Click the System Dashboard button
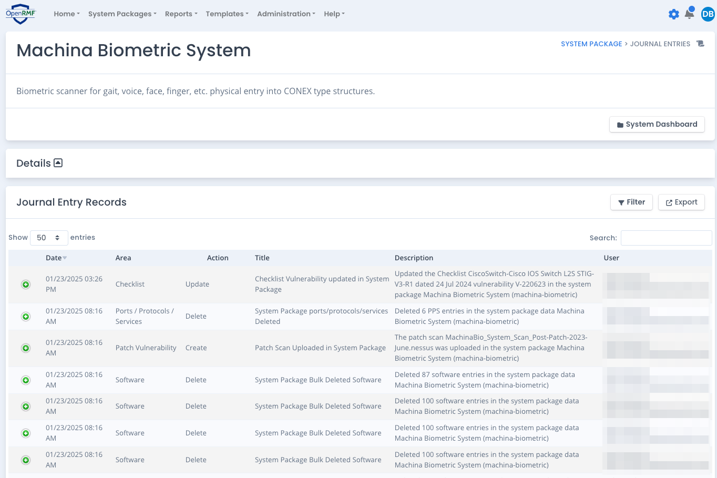This screenshot has width=717, height=478. pyautogui.click(x=657, y=124)
